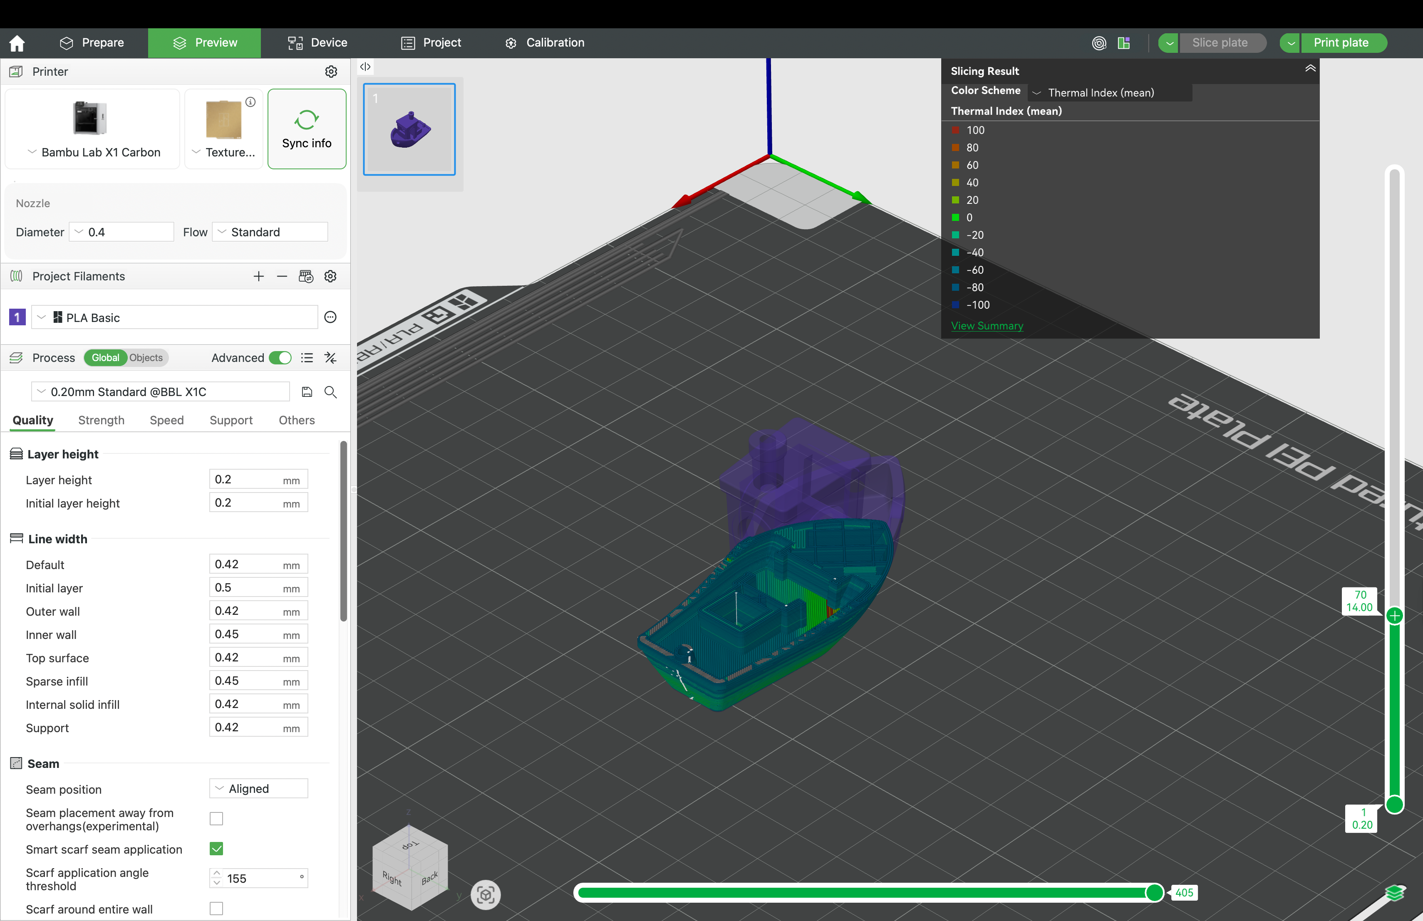Click the home icon
The height and width of the screenshot is (921, 1423).
(17, 43)
